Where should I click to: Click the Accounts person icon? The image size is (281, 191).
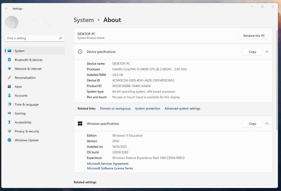tap(9, 95)
